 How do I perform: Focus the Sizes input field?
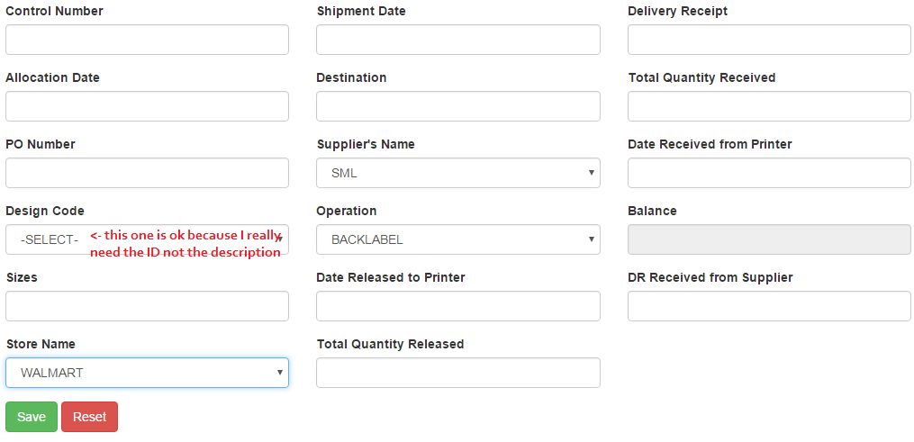tap(147, 306)
